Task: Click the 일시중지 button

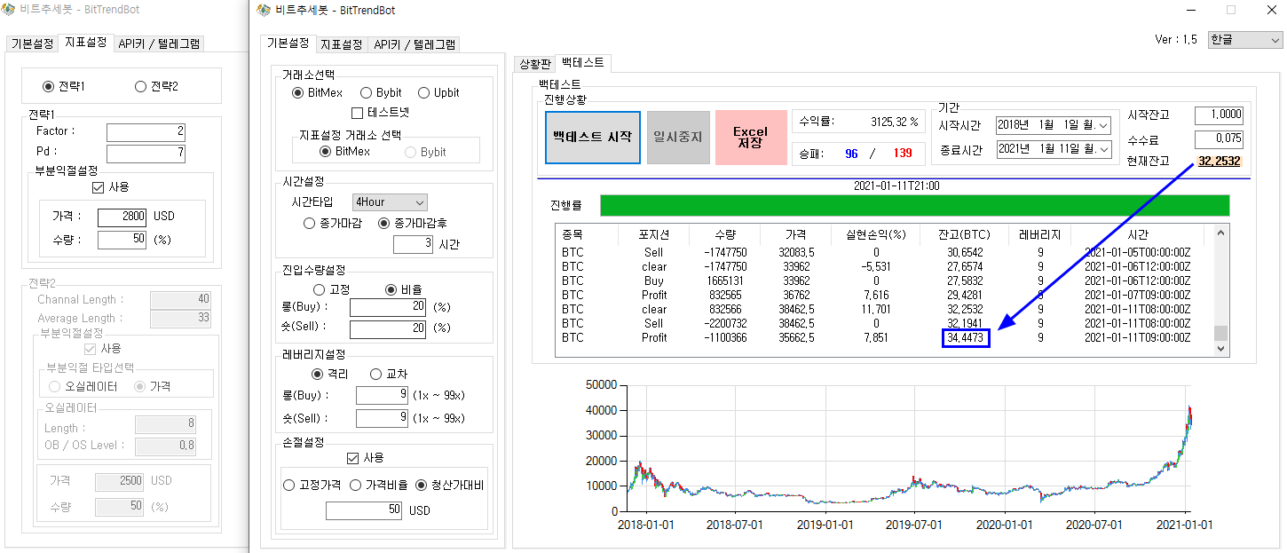Action: click(678, 137)
